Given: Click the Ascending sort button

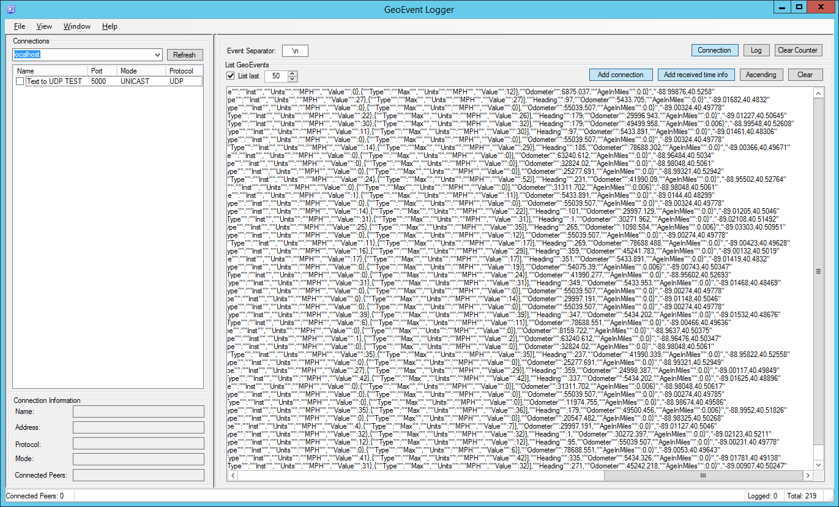Looking at the screenshot, I should pos(761,75).
